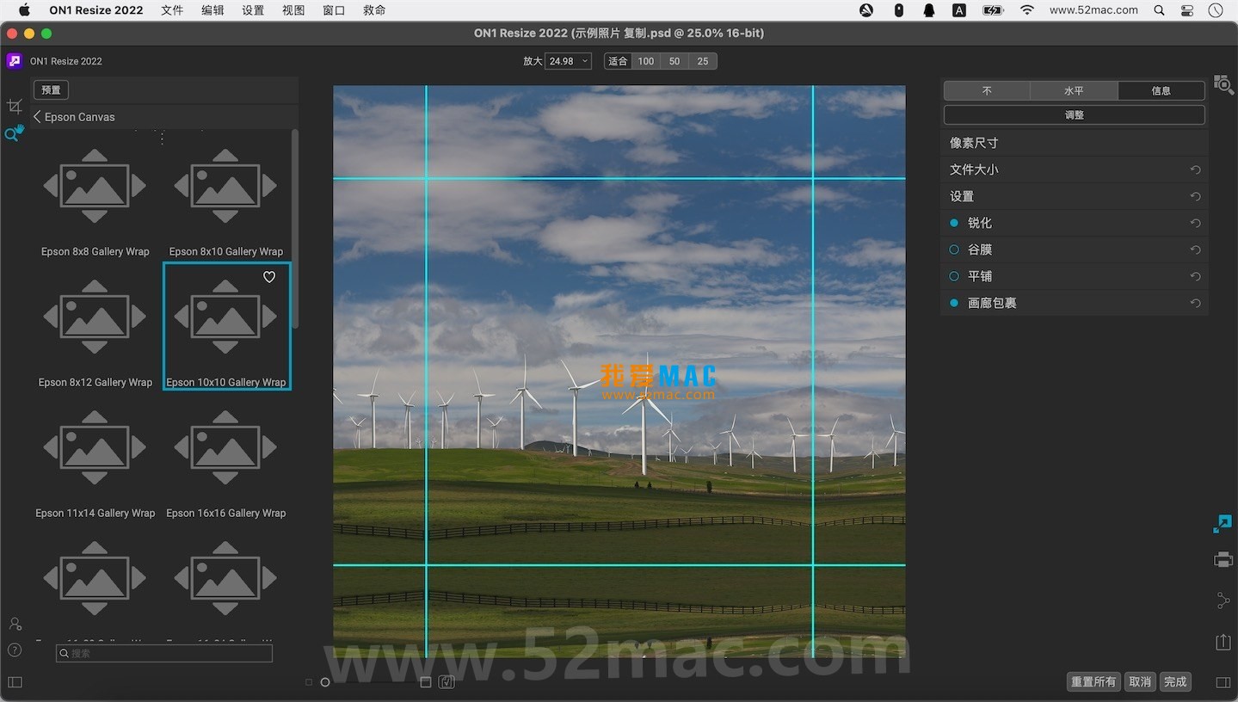Viewport: 1238px width, 702px height.
Task: Click the Resize module arrow icon
Action: click(x=1223, y=523)
